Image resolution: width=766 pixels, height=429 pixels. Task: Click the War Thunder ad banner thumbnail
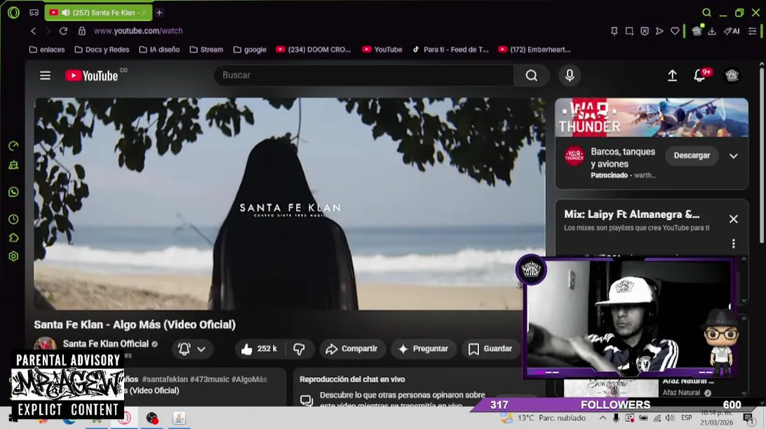(651, 118)
